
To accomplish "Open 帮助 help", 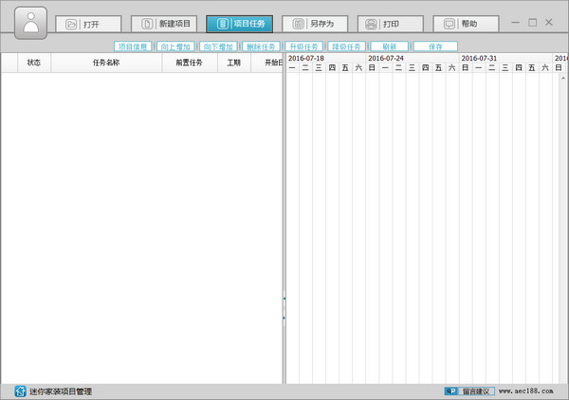I will click(466, 24).
